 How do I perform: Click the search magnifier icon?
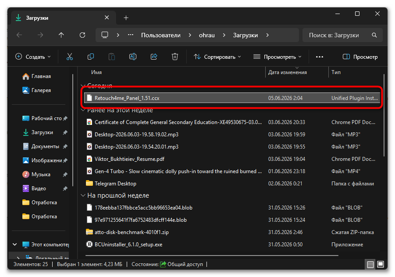[374, 35]
